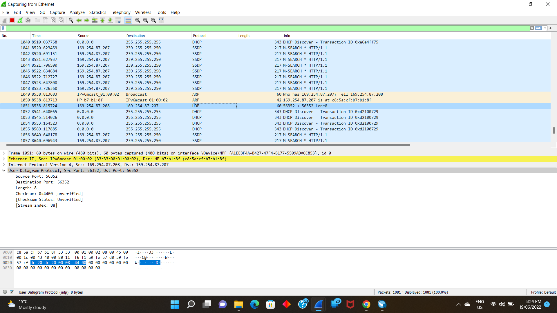Apply the display filter arrow button
Image resolution: width=557 pixels, height=313 pixels.
(x=538, y=28)
